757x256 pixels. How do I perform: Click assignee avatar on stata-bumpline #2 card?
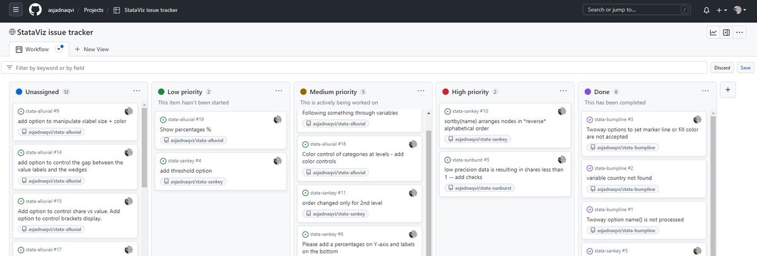pyautogui.click(x=697, y=168)
